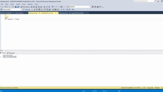The image size is (163, 92).
Task: Select the 2021-12-01 result cell
Action: coord(10,57)
